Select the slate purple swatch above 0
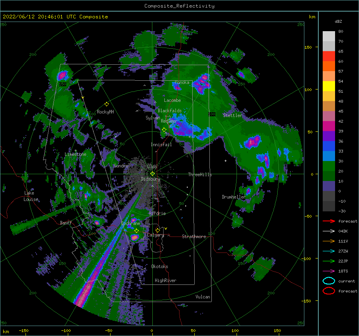359x336 pixels. click(329, 186)
